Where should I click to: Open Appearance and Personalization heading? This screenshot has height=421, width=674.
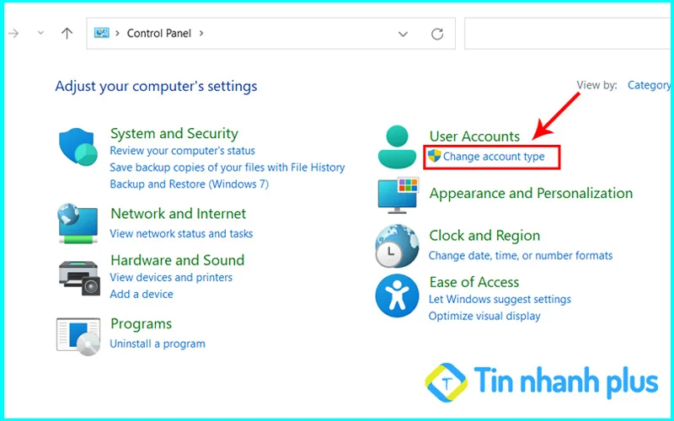[x=531, y=193]
